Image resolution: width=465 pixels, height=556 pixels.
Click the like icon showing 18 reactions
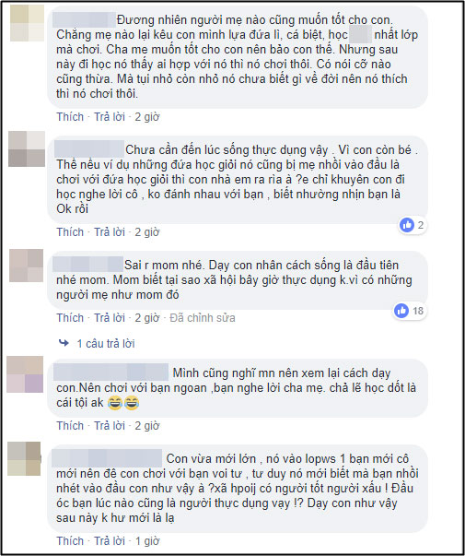click(401, 311)
